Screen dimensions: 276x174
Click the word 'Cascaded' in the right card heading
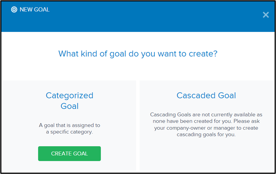coord(196,96)
